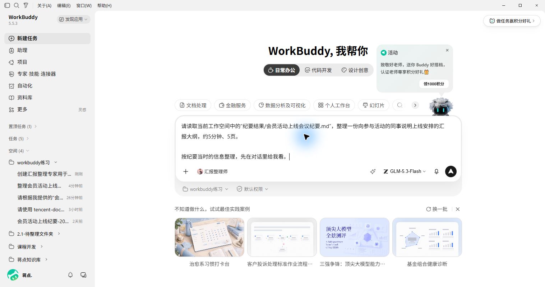The width and height of the screenshot is (545, 287).
Task: Expand the 任务 (5) section
Action: [19, 138]
